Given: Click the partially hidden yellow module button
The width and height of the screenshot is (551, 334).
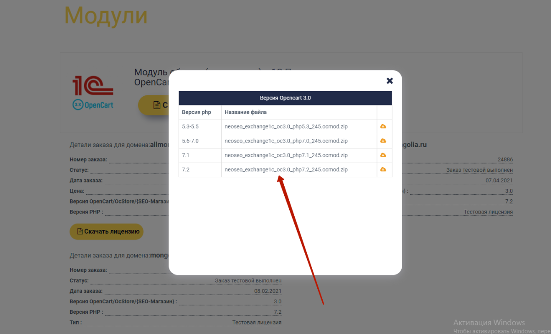Looking at the screenshot, I should click(153, 105).
